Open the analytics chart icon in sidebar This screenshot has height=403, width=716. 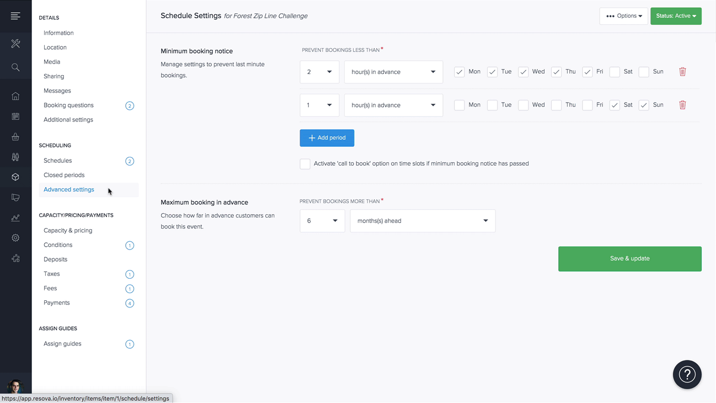15,217
